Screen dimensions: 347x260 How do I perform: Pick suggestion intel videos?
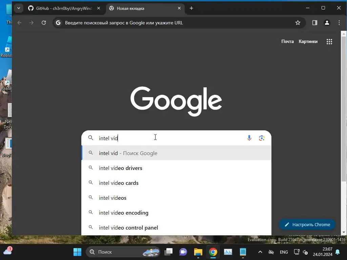click(176, 198)
